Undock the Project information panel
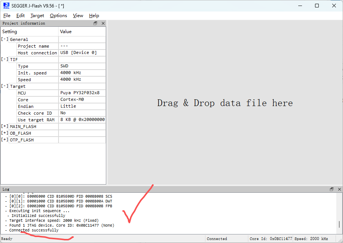The height and width of the screenshot is (243, 343). click(x=95, y=23)
